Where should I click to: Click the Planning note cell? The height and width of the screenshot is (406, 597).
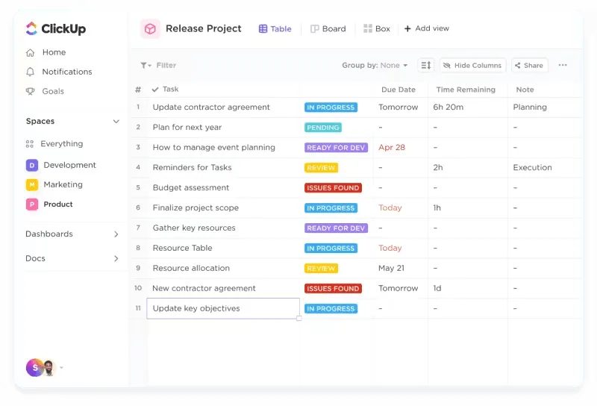530,107
